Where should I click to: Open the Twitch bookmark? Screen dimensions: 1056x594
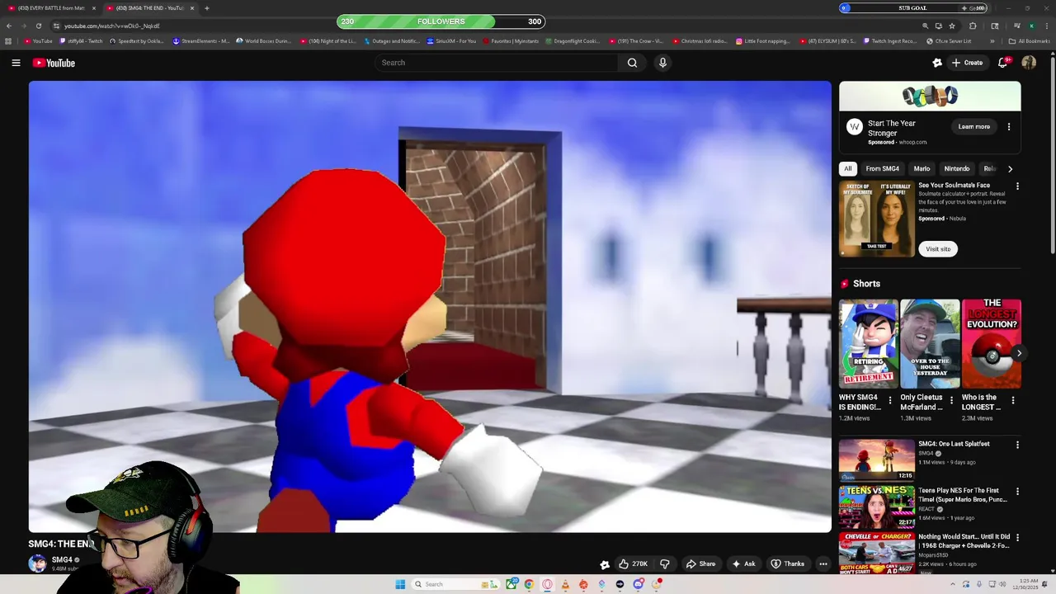(x=81, y=41)
